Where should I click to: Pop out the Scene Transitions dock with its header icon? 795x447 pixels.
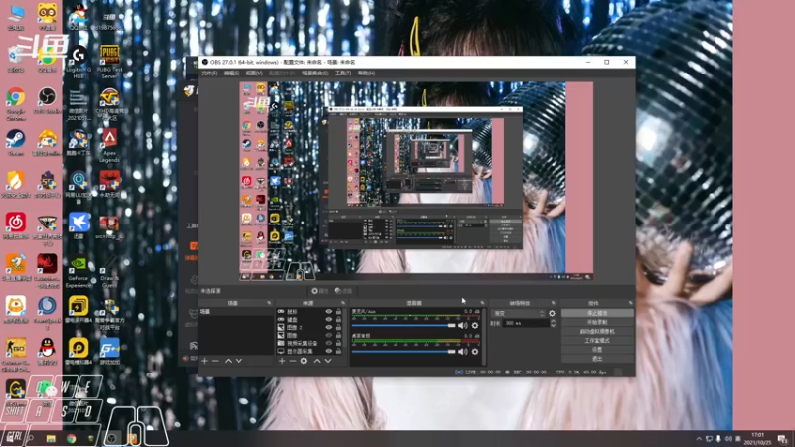[x=554, y=303]
